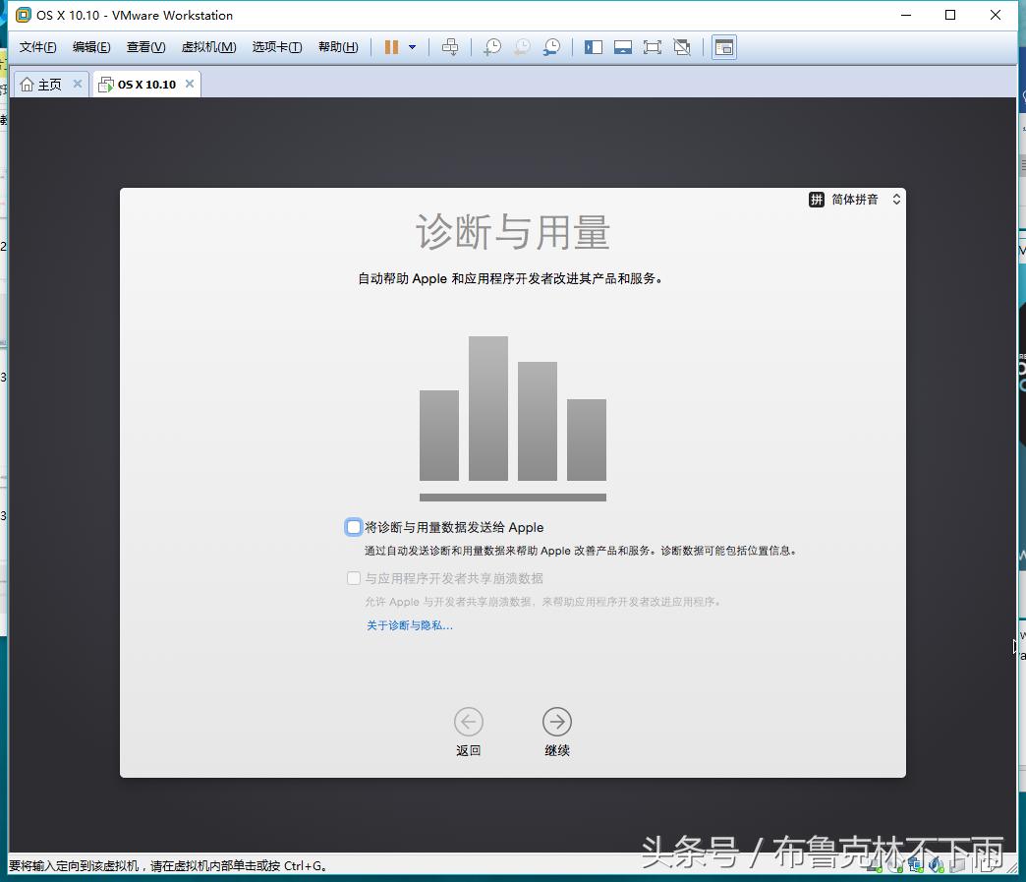This screenshot has height=882, width=1026.
Task: Click the 关于诊断与隐私 link
Action: point(410,624)
